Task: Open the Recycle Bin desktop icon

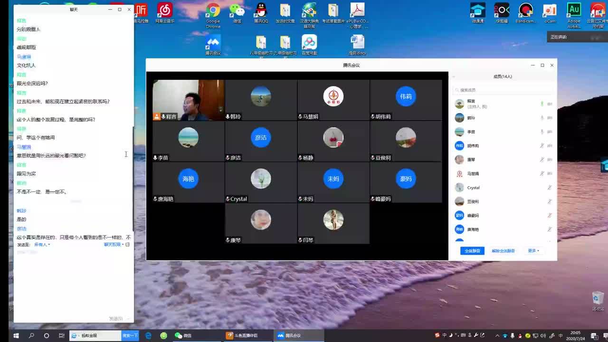Action: tap(598, 300)
